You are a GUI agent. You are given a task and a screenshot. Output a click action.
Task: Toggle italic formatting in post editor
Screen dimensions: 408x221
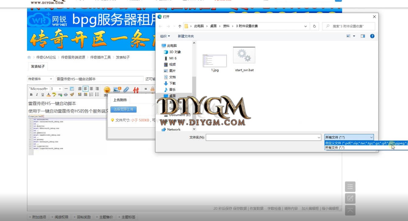point(37,94)
